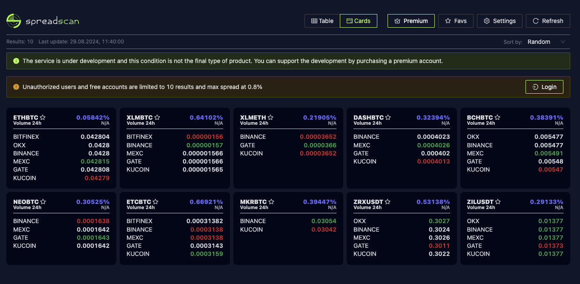580x284 pixels.
Task: Refresh the spread results
Action: coord(548,21)
